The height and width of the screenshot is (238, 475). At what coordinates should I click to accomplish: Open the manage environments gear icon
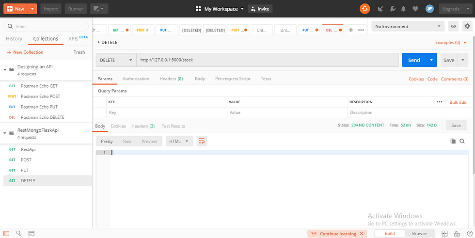[x=467, y=26]
